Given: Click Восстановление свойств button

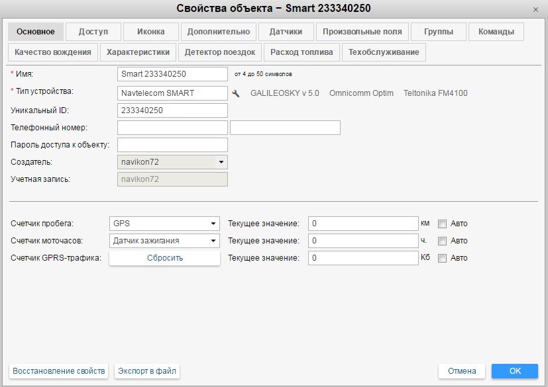Looking at the screenshot, I should 59,371.
